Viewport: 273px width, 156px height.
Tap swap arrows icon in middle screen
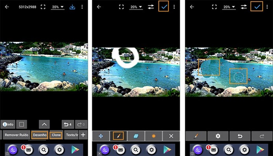[x=151, y=7]
